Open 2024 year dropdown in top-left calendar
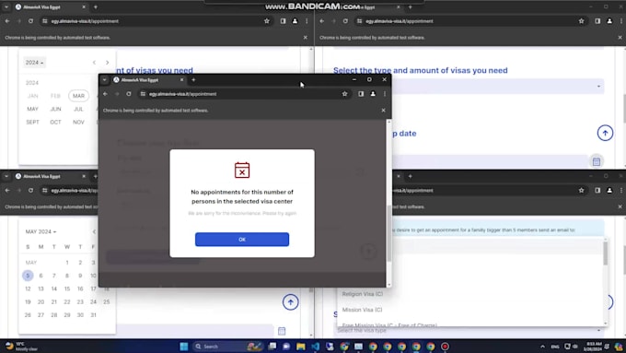 coord(34,63)
